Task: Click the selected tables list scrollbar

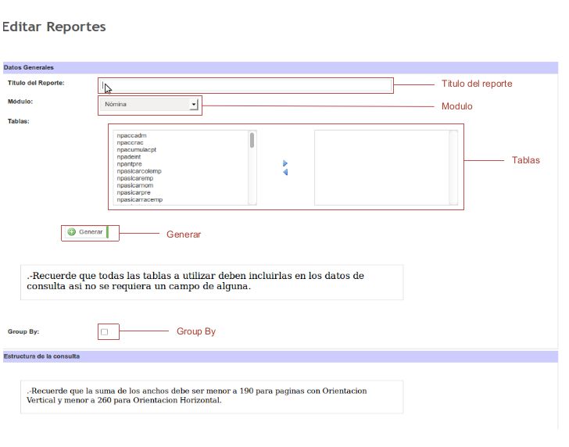Action: pos(453,167)
